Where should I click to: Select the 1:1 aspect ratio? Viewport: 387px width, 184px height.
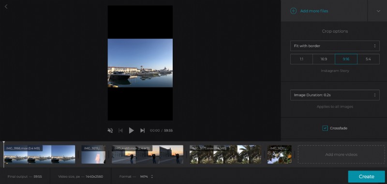click(301, 59)
